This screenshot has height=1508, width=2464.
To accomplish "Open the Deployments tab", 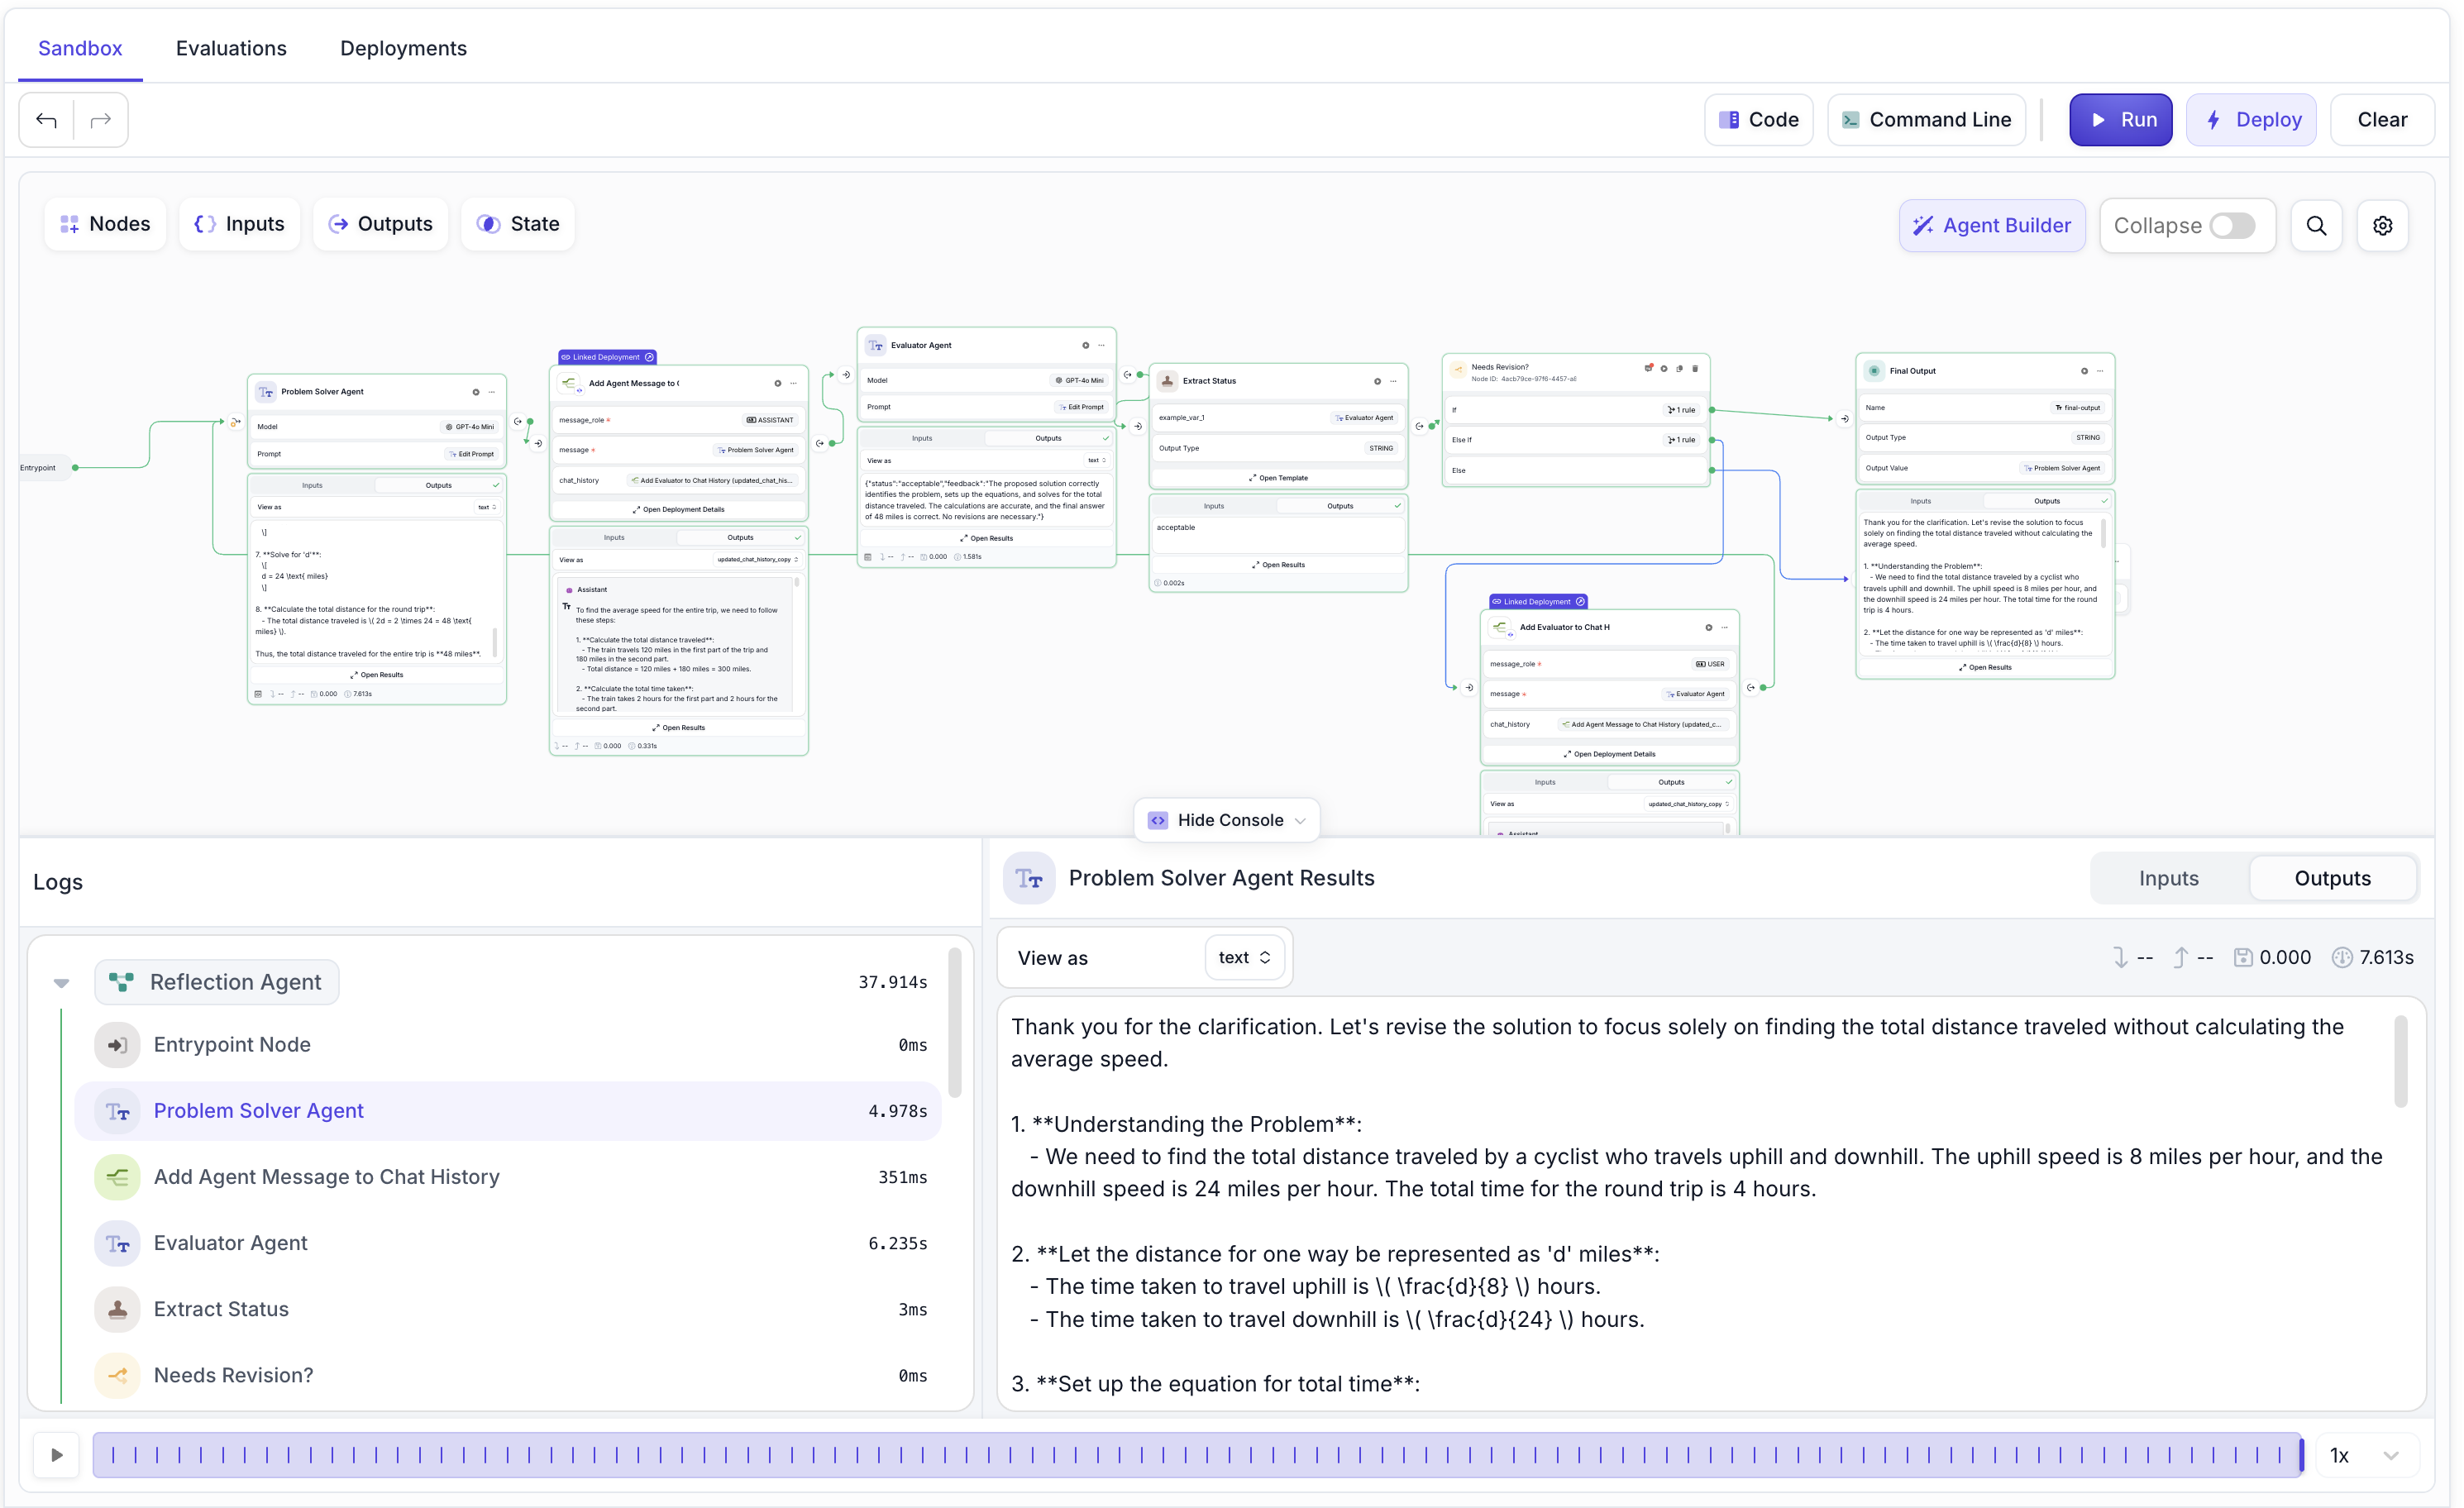I will click(403, 48).
